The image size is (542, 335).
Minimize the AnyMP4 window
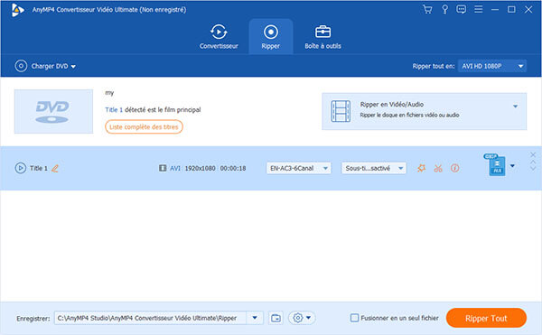pyautogui.click(x=495, y=10)
